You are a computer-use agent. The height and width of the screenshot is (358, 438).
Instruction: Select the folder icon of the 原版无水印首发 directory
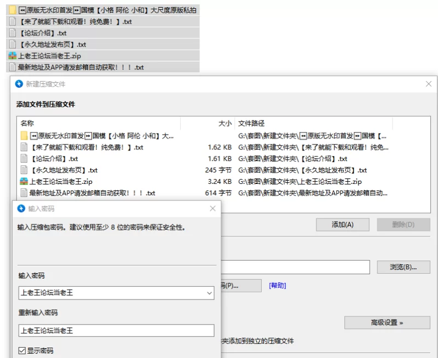tap(12, 10)
